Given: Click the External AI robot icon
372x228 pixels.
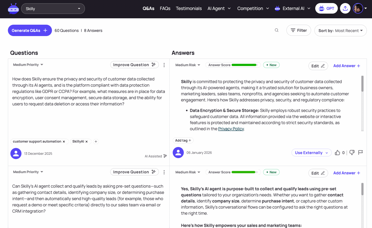Looking at the screenshot, I should pyautogui.click(x=277, y=8).
